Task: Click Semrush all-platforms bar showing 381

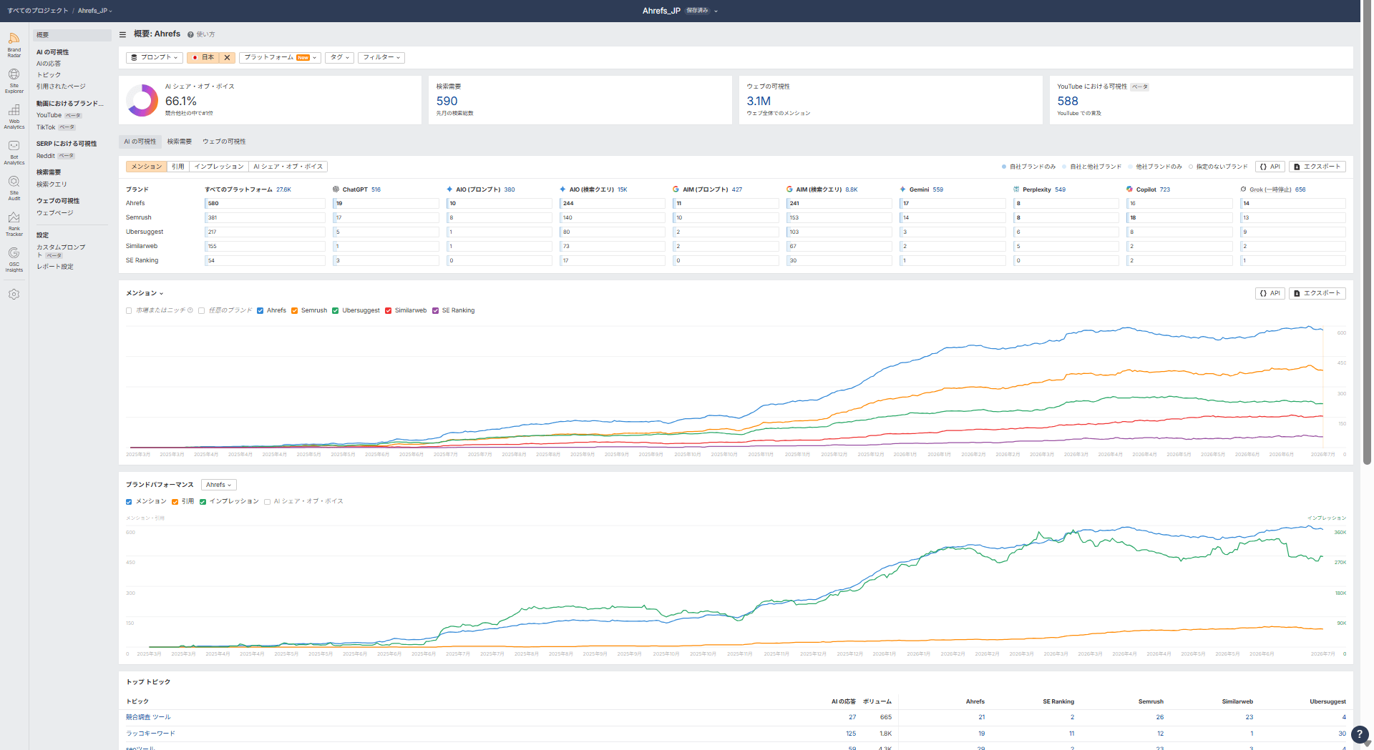Action: tap(265, 218)
